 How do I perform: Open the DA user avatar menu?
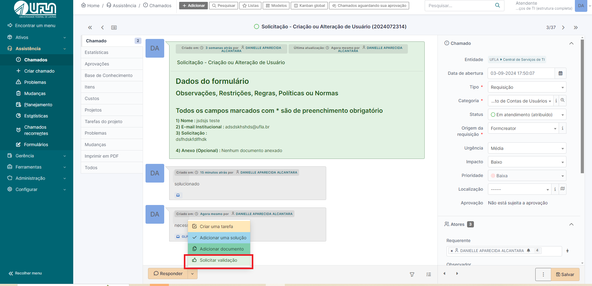(581, 6)
